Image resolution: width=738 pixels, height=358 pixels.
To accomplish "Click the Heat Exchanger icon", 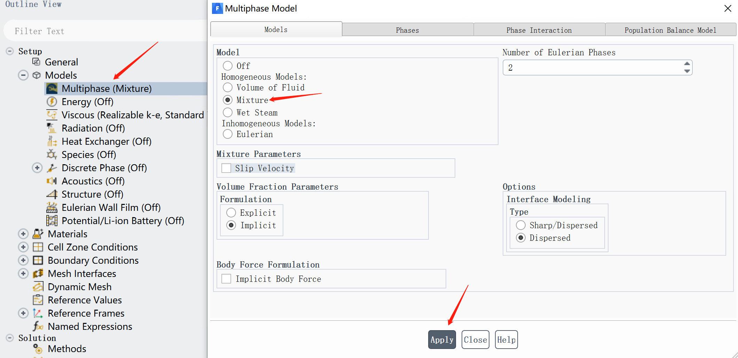I will pos(52,142).
